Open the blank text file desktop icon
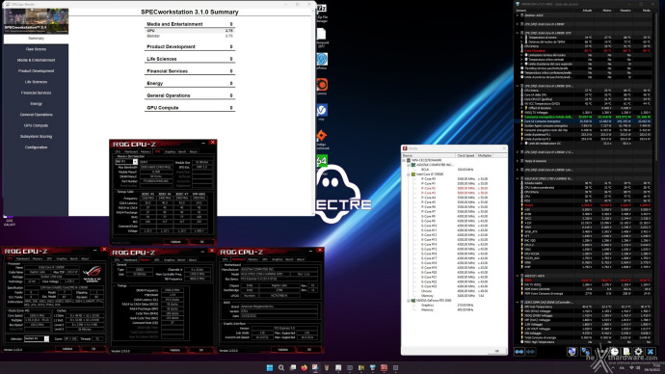The image size is (665, 374). tap(322, 38)
